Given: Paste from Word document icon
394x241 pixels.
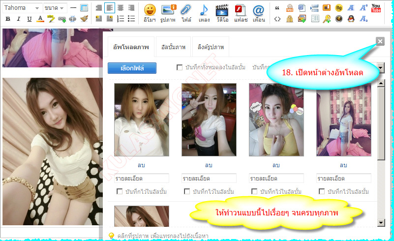Looking at the screenshot, I should [x=302, y=8].
